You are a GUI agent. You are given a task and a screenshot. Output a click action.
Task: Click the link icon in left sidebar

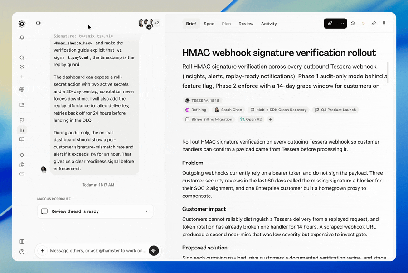[22, 174]
